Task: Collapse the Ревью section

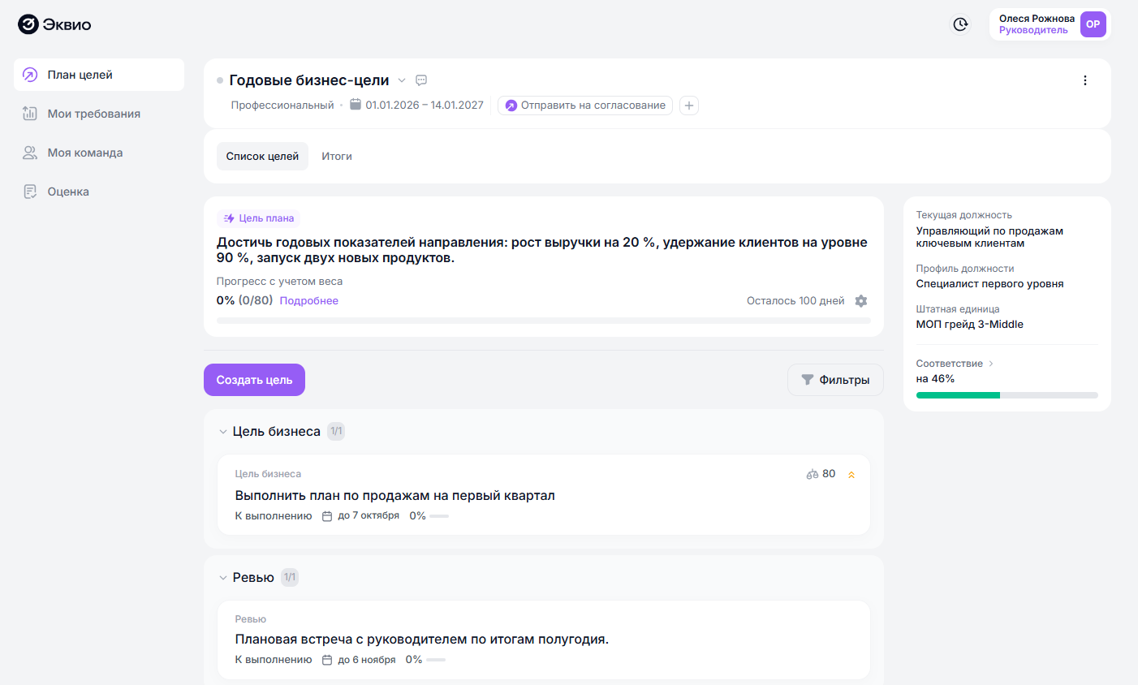Action: click(223, 578)
